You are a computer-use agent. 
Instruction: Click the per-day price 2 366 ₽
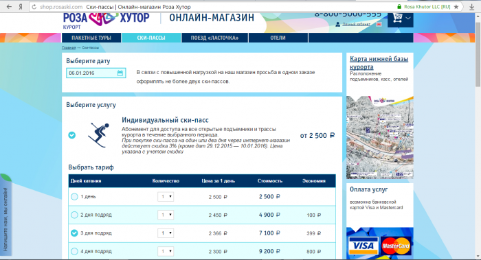point(218,233)
